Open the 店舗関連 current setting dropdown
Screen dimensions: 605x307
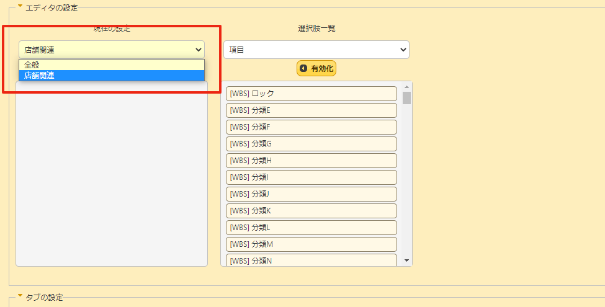pyautogui.click(x=112, y=50)
